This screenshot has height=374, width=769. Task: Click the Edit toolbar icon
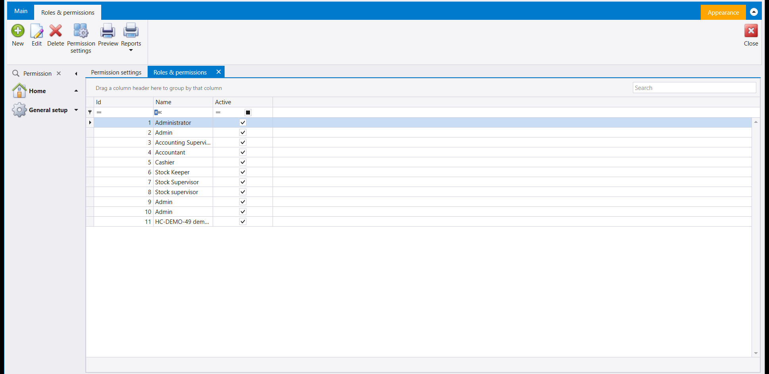click(x=37, y=31)
